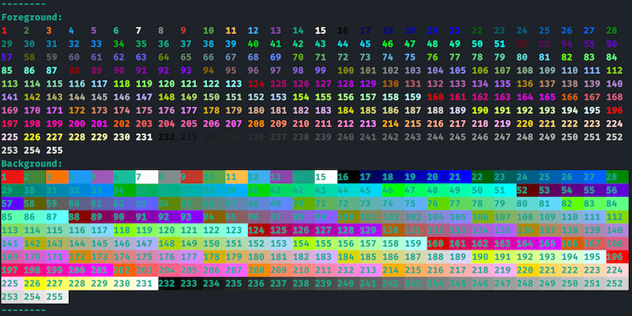Choose the maroon background swatch 88

coord(80,216)
